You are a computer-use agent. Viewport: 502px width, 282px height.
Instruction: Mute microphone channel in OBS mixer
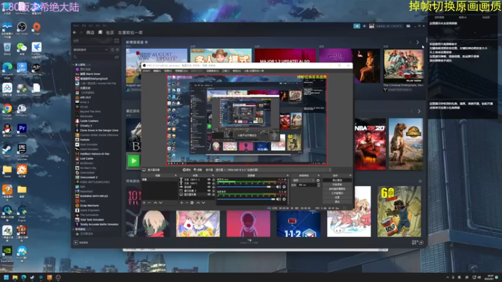278,187
